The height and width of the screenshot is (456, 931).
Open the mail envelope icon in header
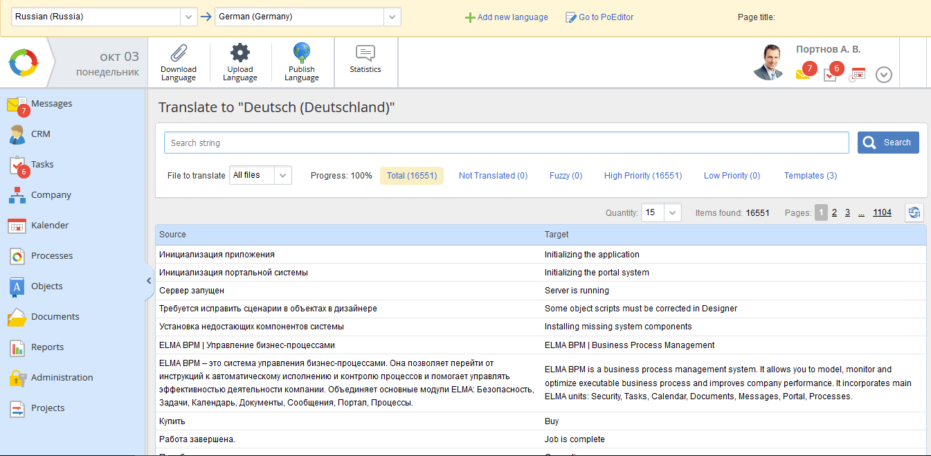(803, 74)
